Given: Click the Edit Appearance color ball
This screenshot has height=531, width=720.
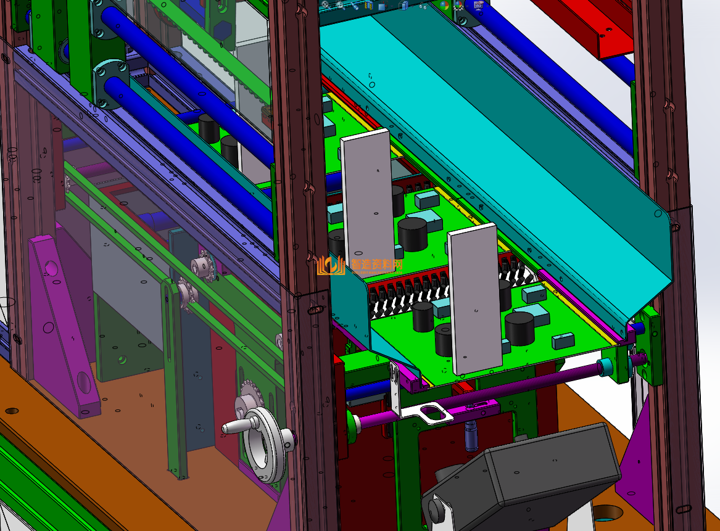Looking at the screenshot, I should point(444,6).
